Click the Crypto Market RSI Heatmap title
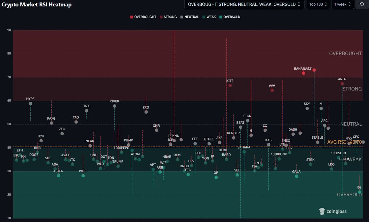 37,5
